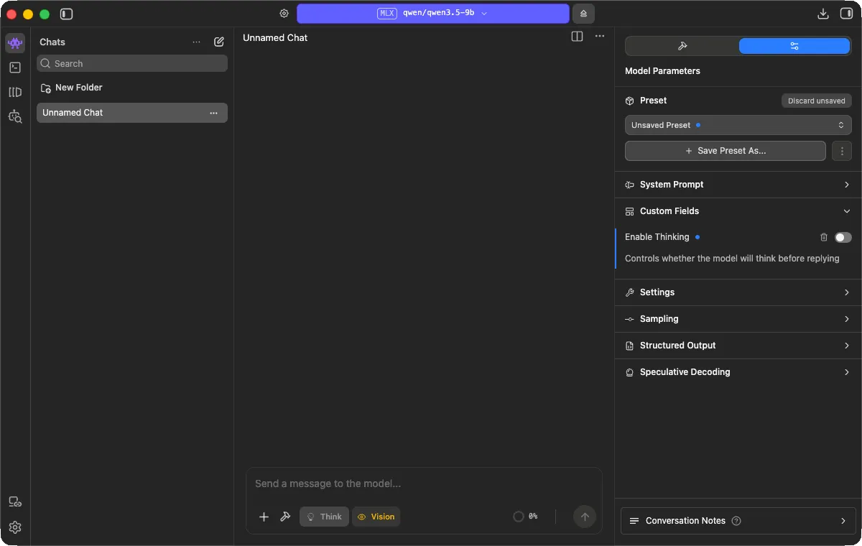The image size is (862, 546).
Task: Click the Unnamed Chat title heading
Action: (x=275, y=37)
